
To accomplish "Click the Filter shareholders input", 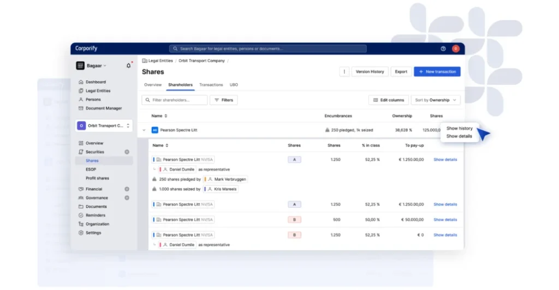I will click(175, 100).
